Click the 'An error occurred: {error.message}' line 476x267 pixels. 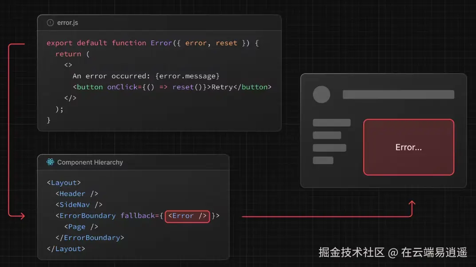pos(146,76)
